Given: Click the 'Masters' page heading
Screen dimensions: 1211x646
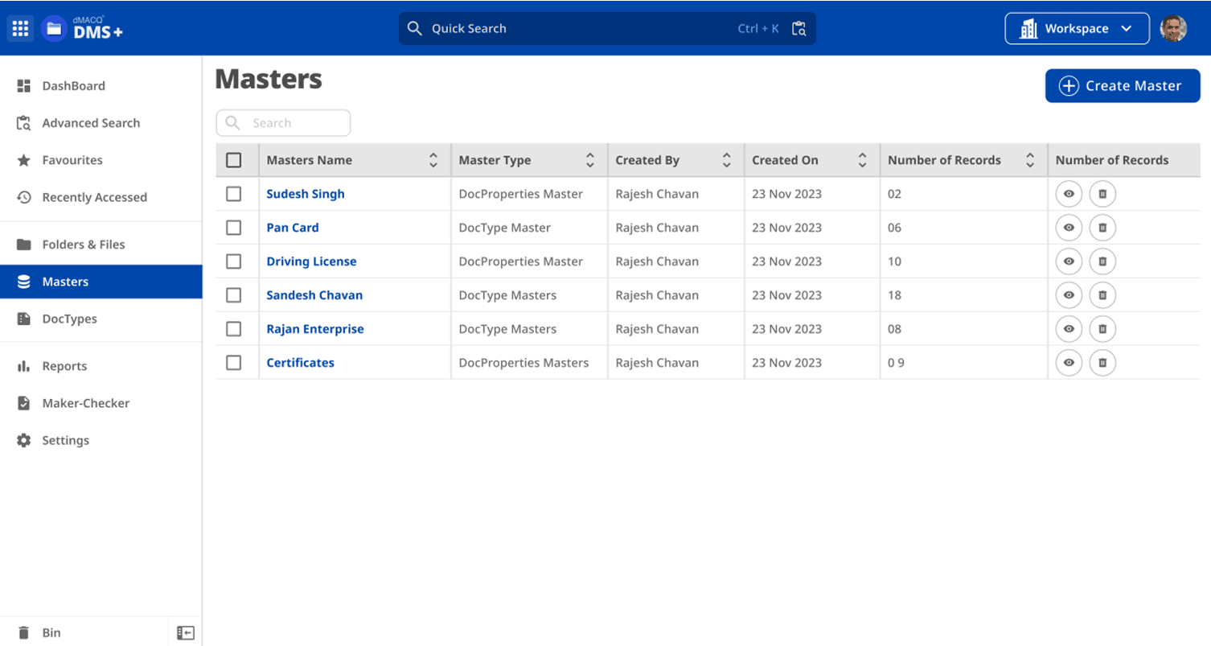Looking at the screenshot, I should pos(269,79).
